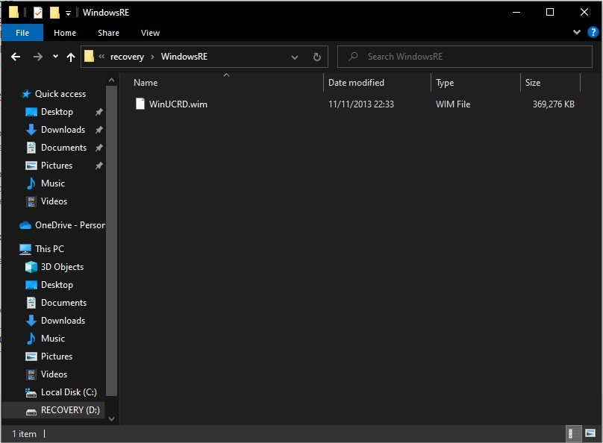The image size is (603, 443).
Task: Click the navigation pane scrollbar thumb
Action: (111, 241)
